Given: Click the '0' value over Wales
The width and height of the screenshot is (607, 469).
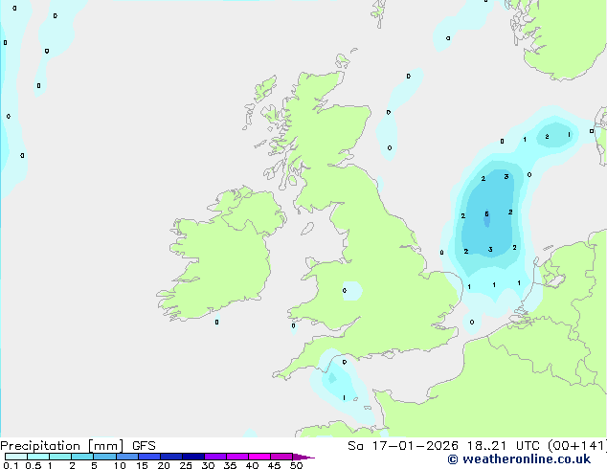Looking at the screenshot, I should [x=345, y=291].
